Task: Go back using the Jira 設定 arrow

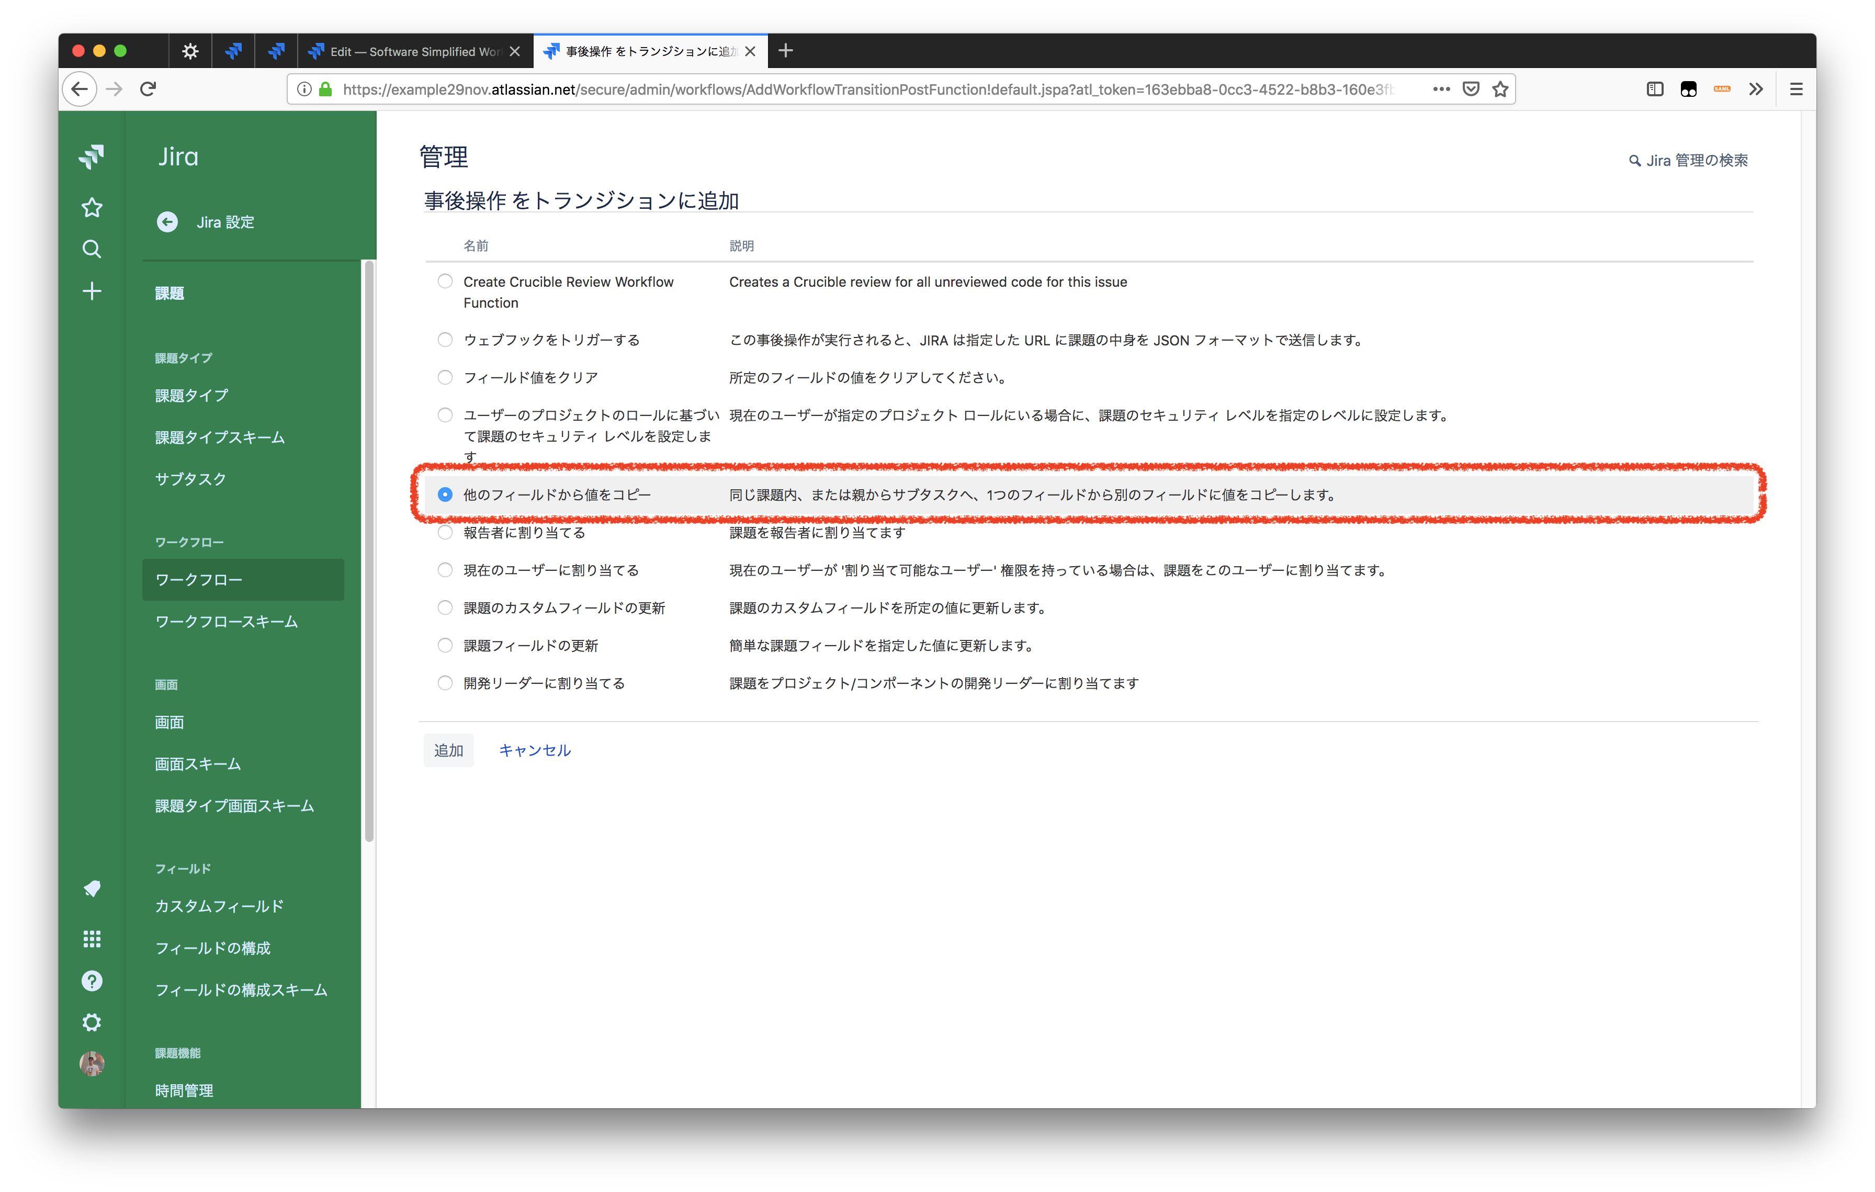Action: (x=167, y=222)
